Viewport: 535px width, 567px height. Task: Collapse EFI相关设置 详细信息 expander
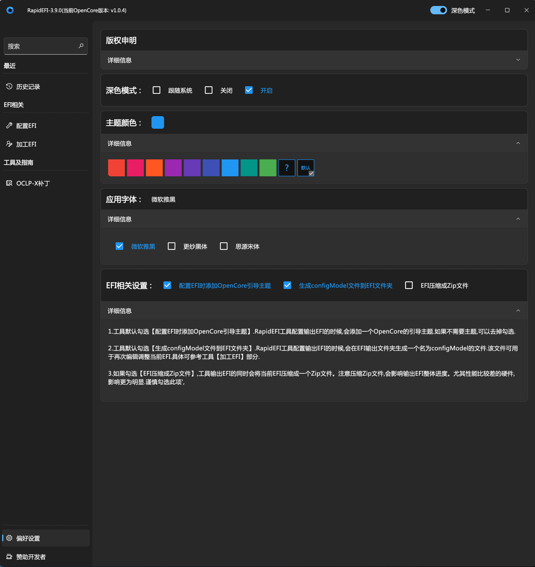518,311
